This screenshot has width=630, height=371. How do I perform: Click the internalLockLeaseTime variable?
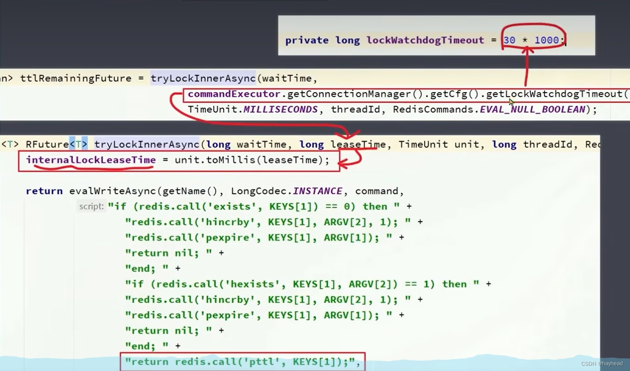[91, 160]
